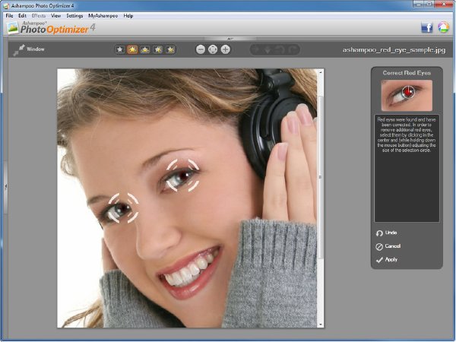Open the Facebook share icon
This screenshot has height=342, width=456.
(x=427, y=27)
